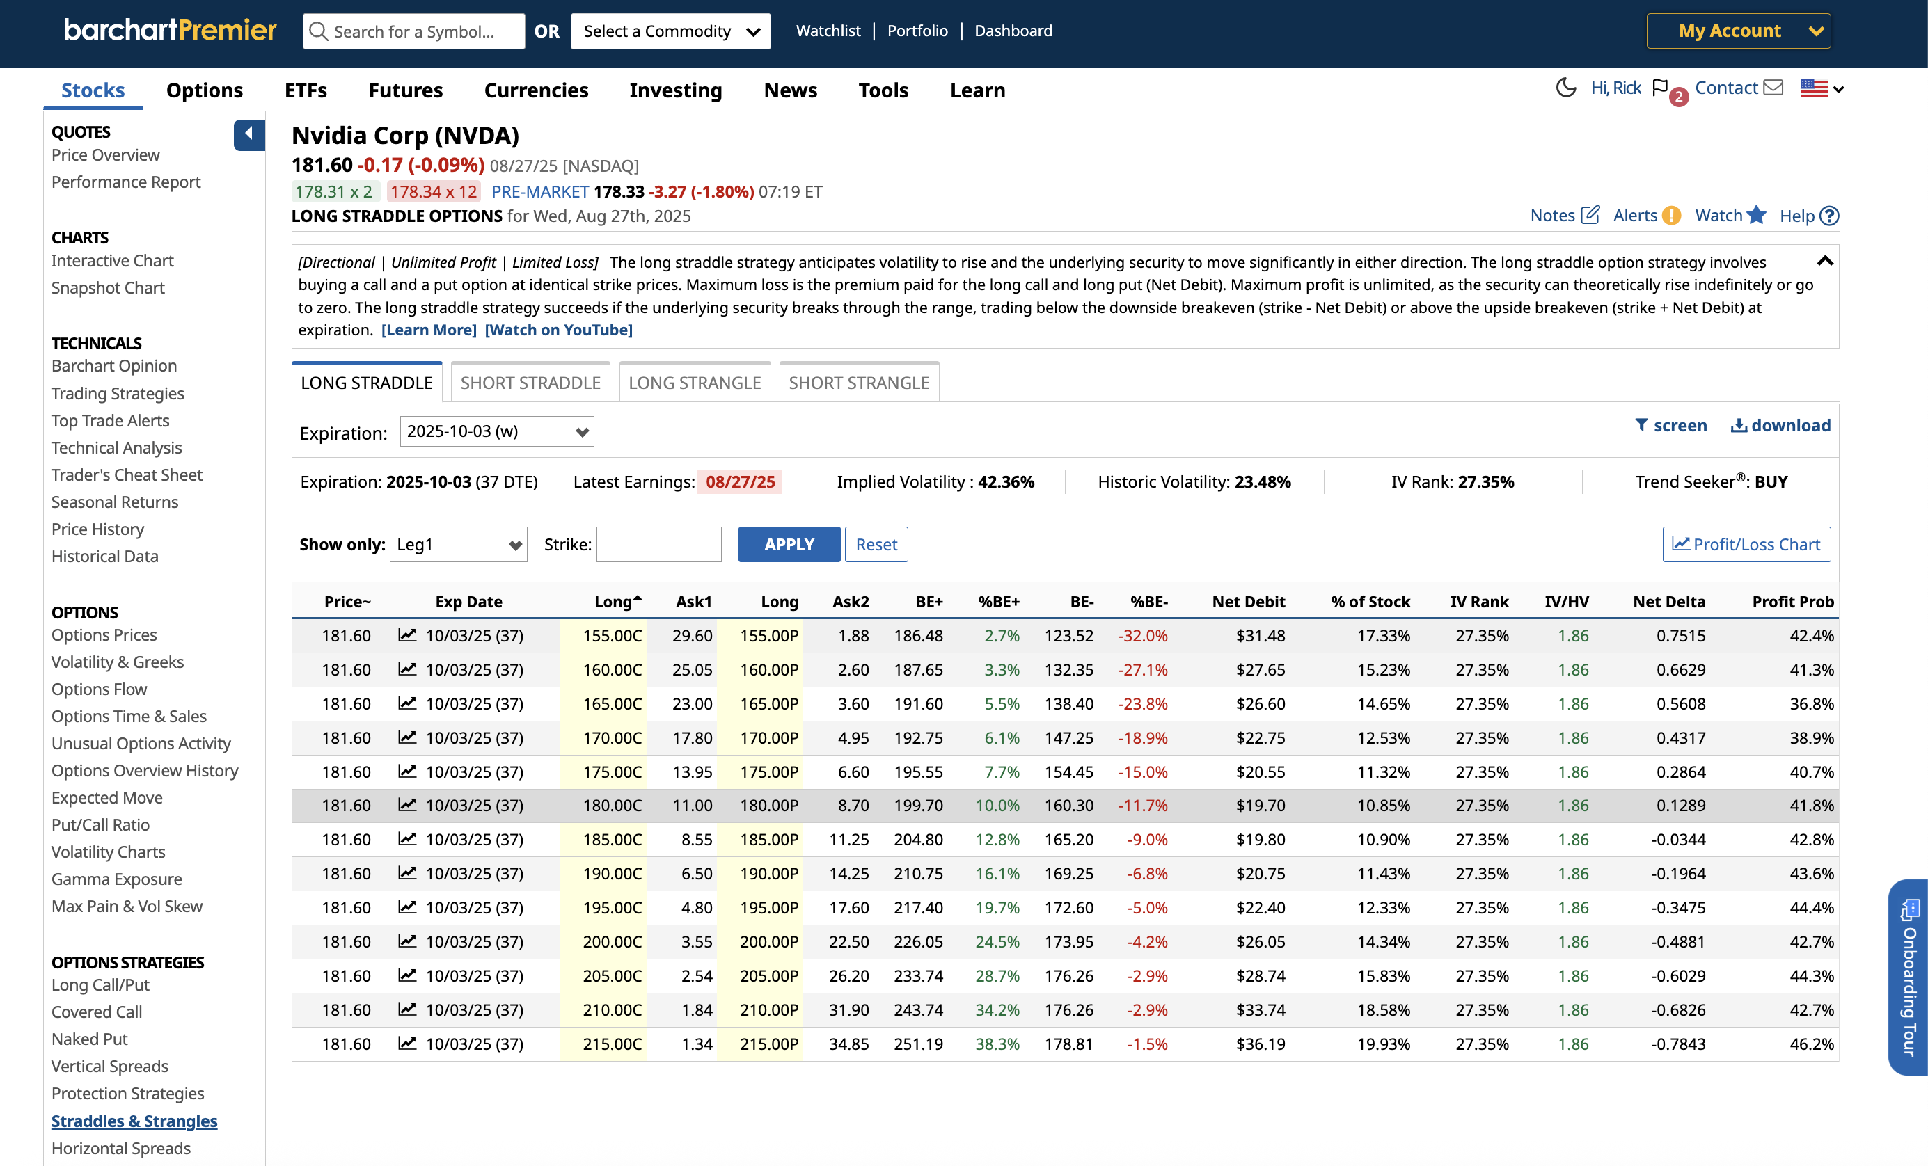This screenshot has height=1166, width=1928.
Task: Open the Watchlist link
Action: coord(828,31)
